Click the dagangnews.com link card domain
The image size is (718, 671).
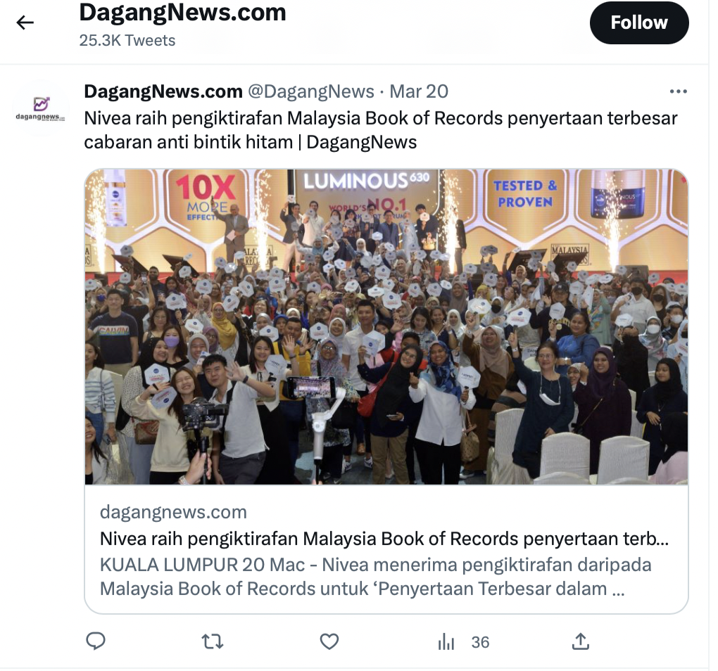pos(173,512)
